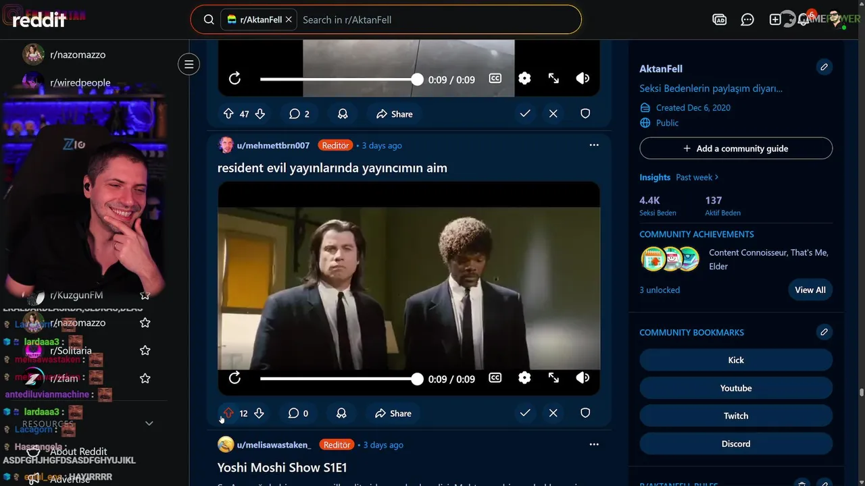
Task: Open the chat messages icon
Action: [747, 20]
